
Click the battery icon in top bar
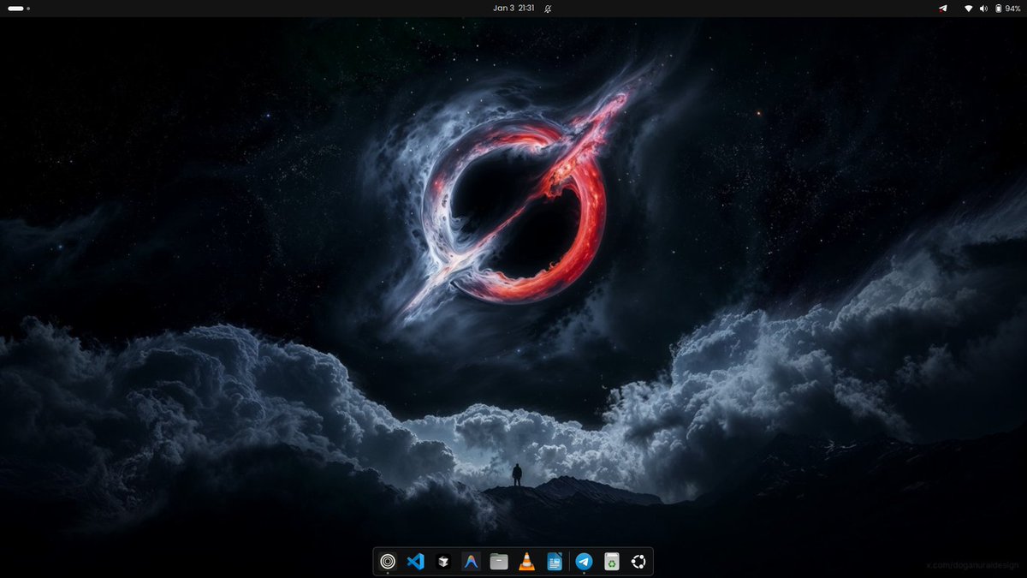click(998, 9)
